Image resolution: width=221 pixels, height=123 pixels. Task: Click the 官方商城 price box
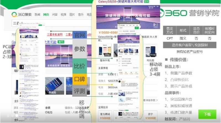pyautogui.click(x=105, y=116)
